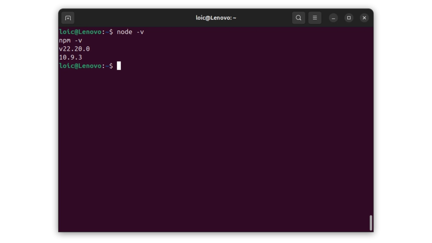Click the search magnifier icon
The height and width of the screenshot is (243, 432).
[298, 18]
